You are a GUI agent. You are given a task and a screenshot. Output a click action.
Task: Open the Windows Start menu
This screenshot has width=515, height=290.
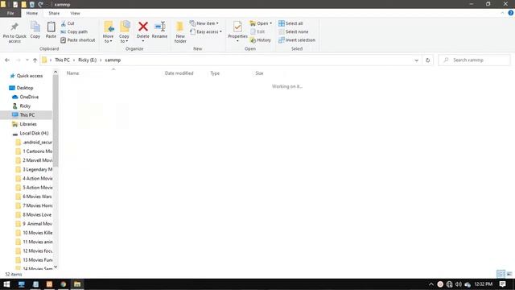[x=6, y=284]
